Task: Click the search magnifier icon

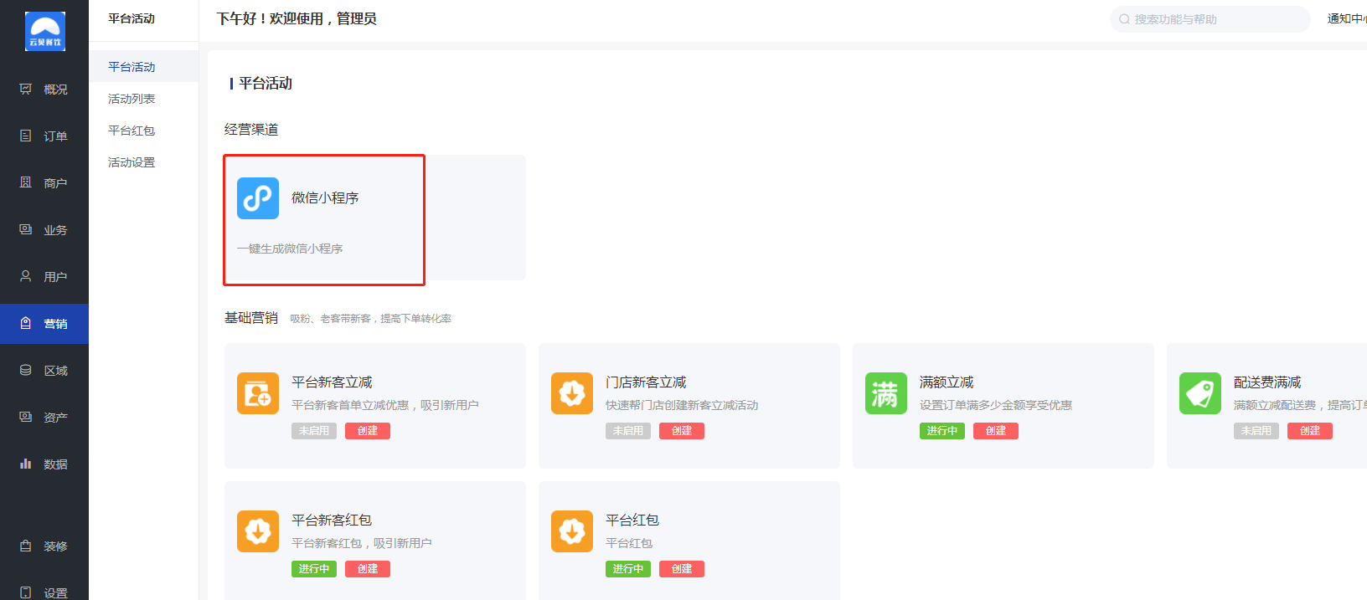Action: coord(1124,19)
